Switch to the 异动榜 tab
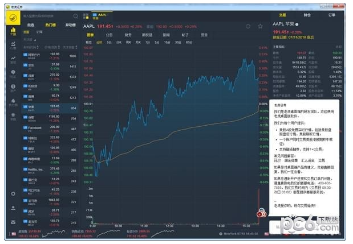Viewport: 353px width, 244px height. click(70, 25)
